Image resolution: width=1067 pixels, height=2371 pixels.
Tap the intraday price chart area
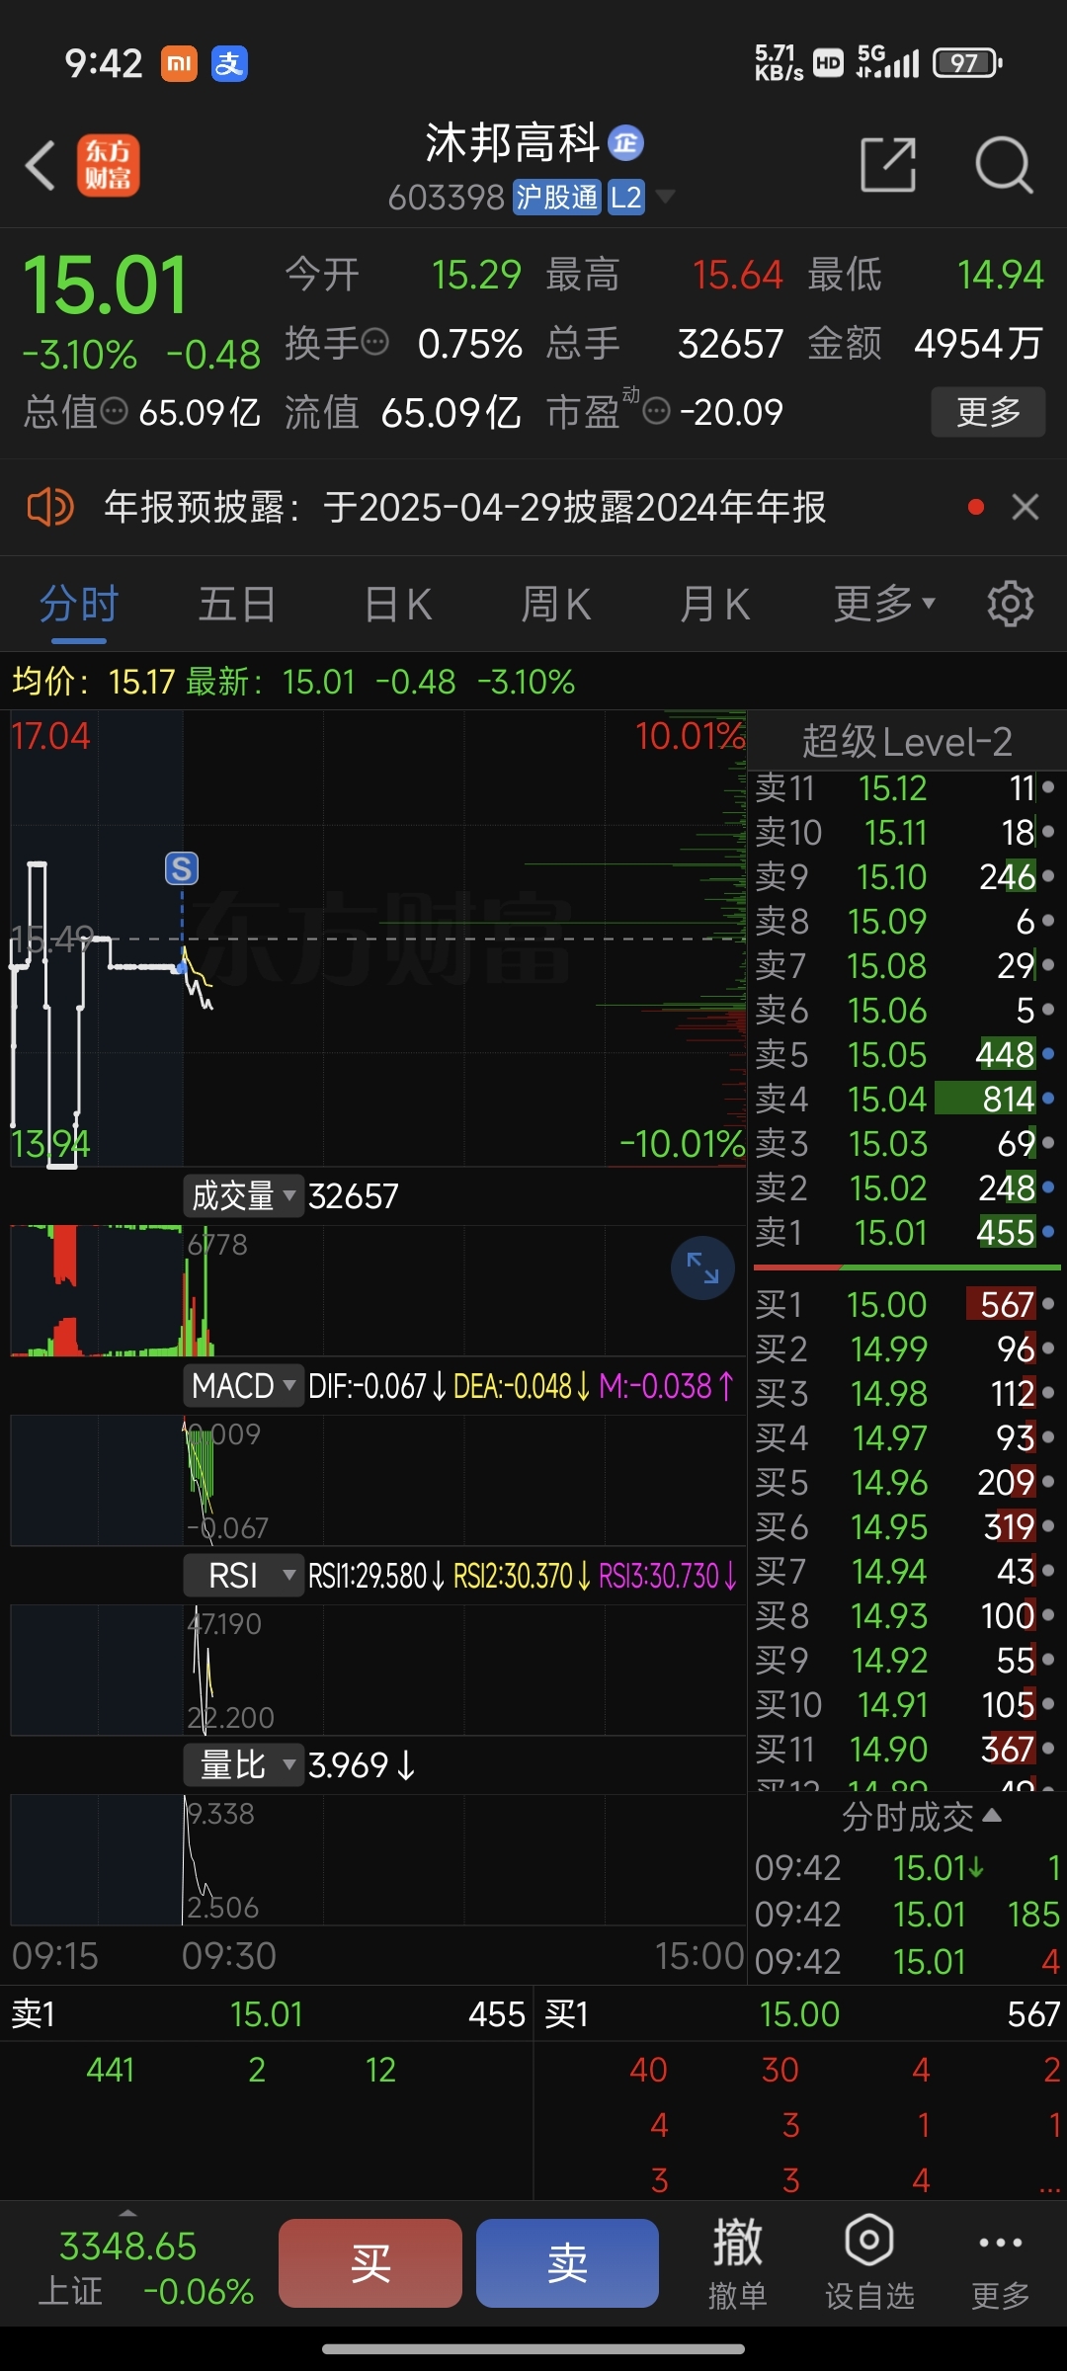pyautogui.click(x=378, y=939)
